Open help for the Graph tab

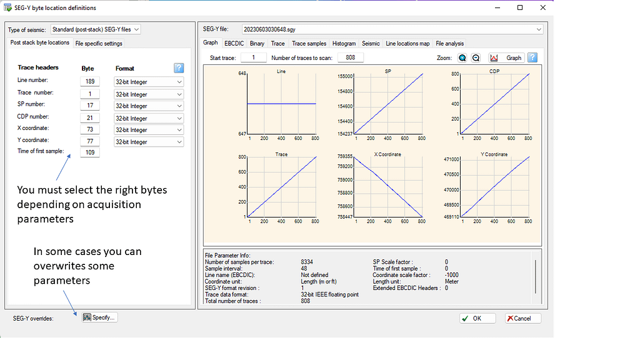pos(532,57)
